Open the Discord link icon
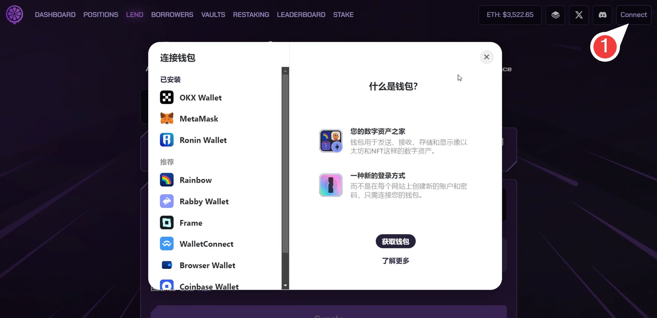This screenshot has height=318, width=657. (602, 15)
